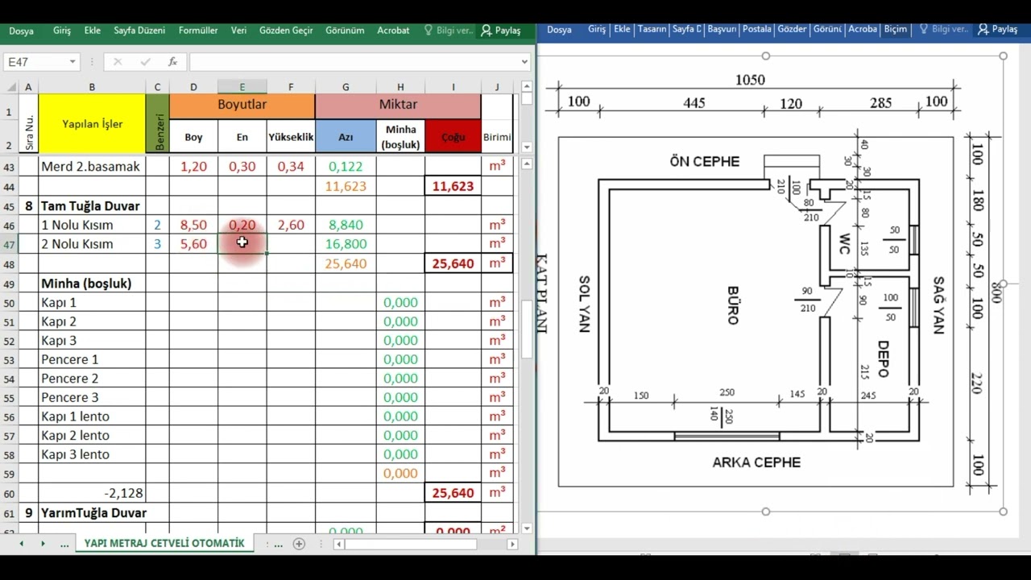Select row 48 header in Excel
Screen dimensions: 1031x580
pyautogui.click(x=10, y=263)
